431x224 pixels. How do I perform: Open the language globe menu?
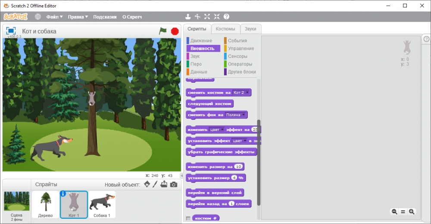pos(37,17)
